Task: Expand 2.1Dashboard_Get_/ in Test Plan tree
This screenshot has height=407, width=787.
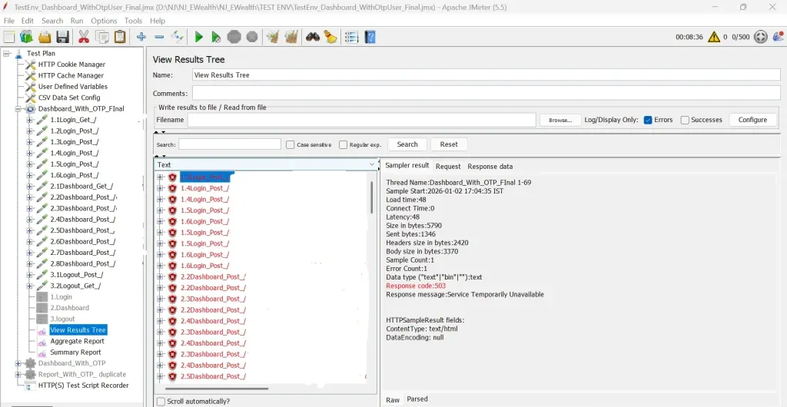Action: pyautogui.click(x=30, y=186)
